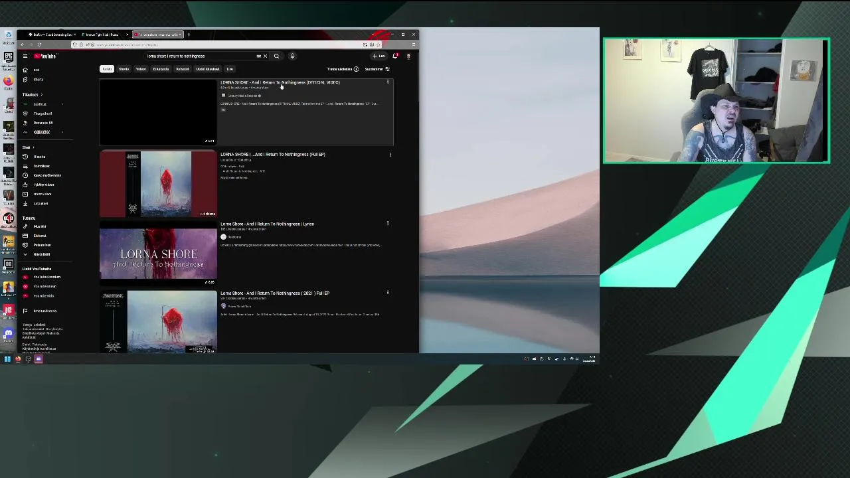Open three-dot menu for Official Video result
Viewport: 850px width, 478px height.
[x=388, y=82]
